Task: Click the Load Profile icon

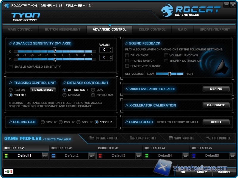Action: (132, 138)
